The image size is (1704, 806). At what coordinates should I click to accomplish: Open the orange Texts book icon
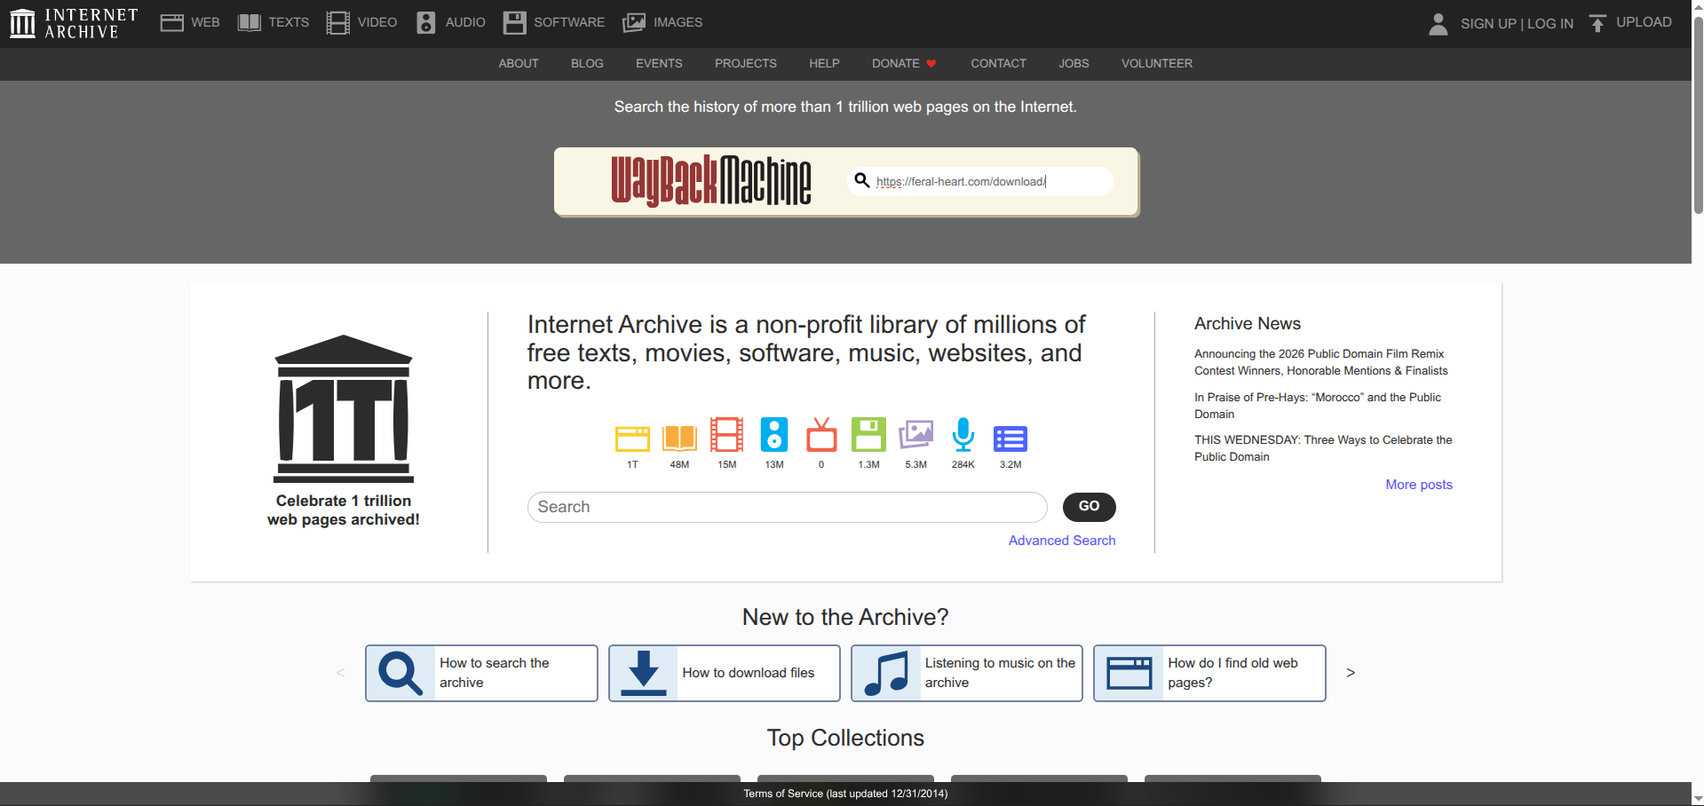[679, 438]
